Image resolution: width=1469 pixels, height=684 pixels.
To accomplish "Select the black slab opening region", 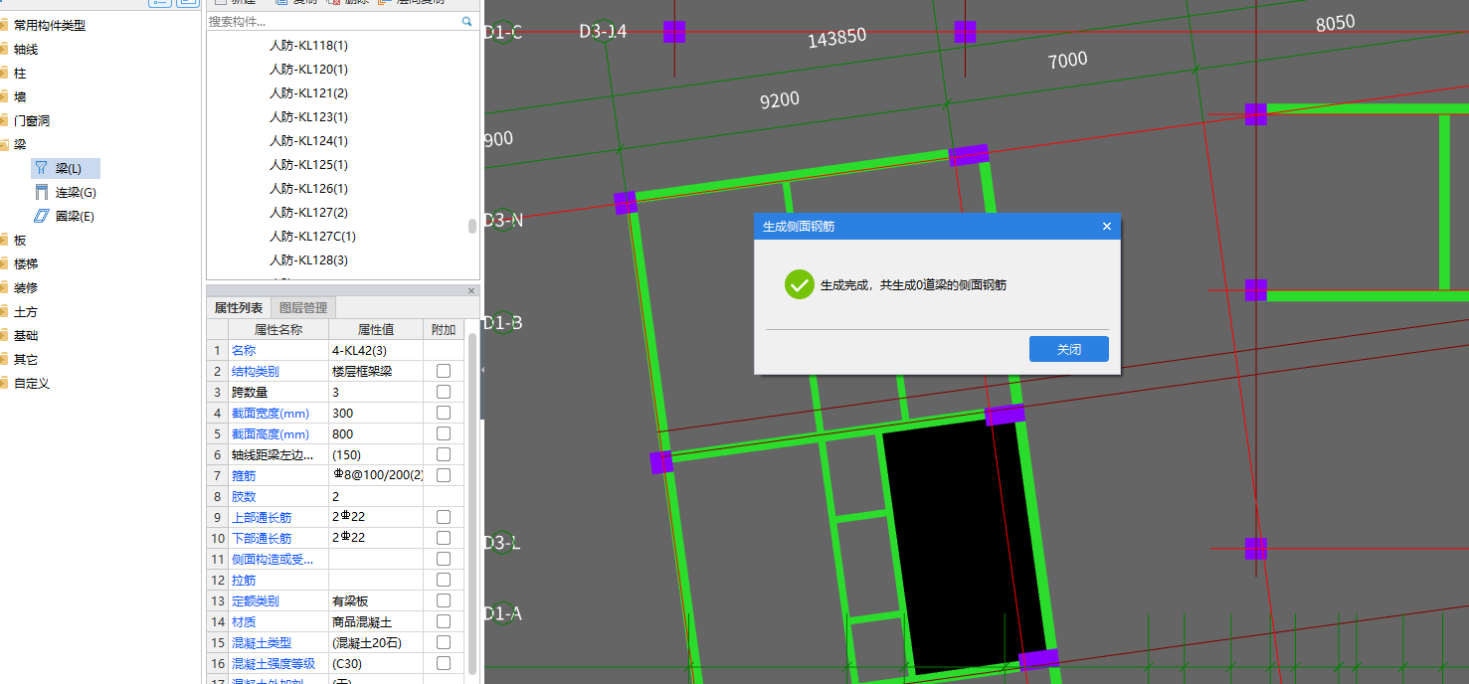I will [965, 549].
